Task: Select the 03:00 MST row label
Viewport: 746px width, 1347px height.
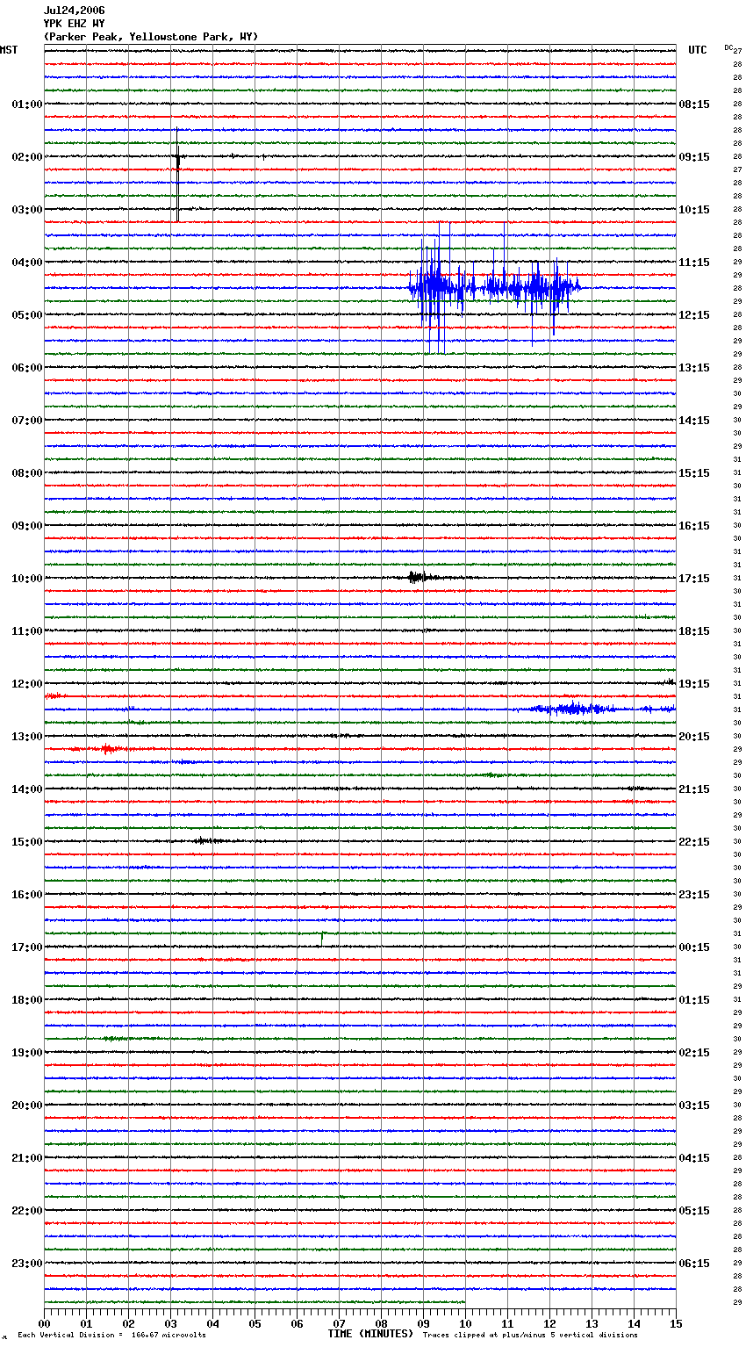Action: point(26,210)
